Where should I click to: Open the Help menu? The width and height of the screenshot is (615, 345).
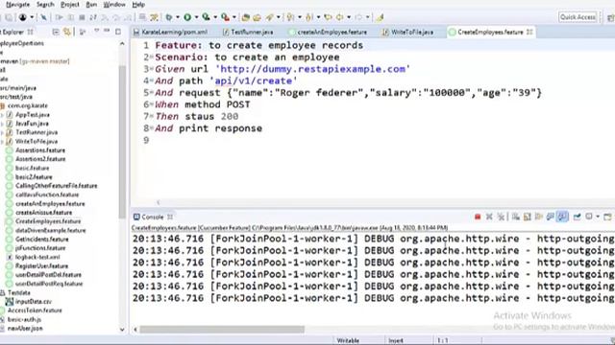tap(138, 4)
